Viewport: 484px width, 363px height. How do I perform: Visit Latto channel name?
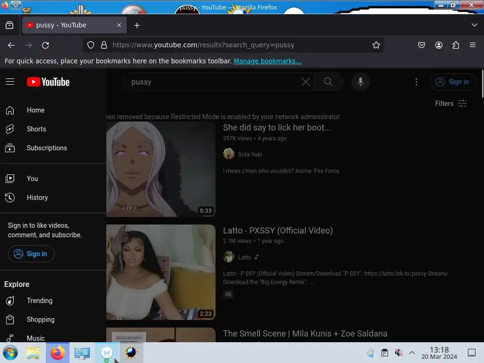pyautogui.click(x=244, y=258)
